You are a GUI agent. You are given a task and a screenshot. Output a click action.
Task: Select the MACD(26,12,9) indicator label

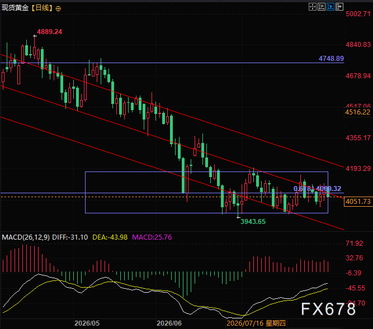(26, 237)
